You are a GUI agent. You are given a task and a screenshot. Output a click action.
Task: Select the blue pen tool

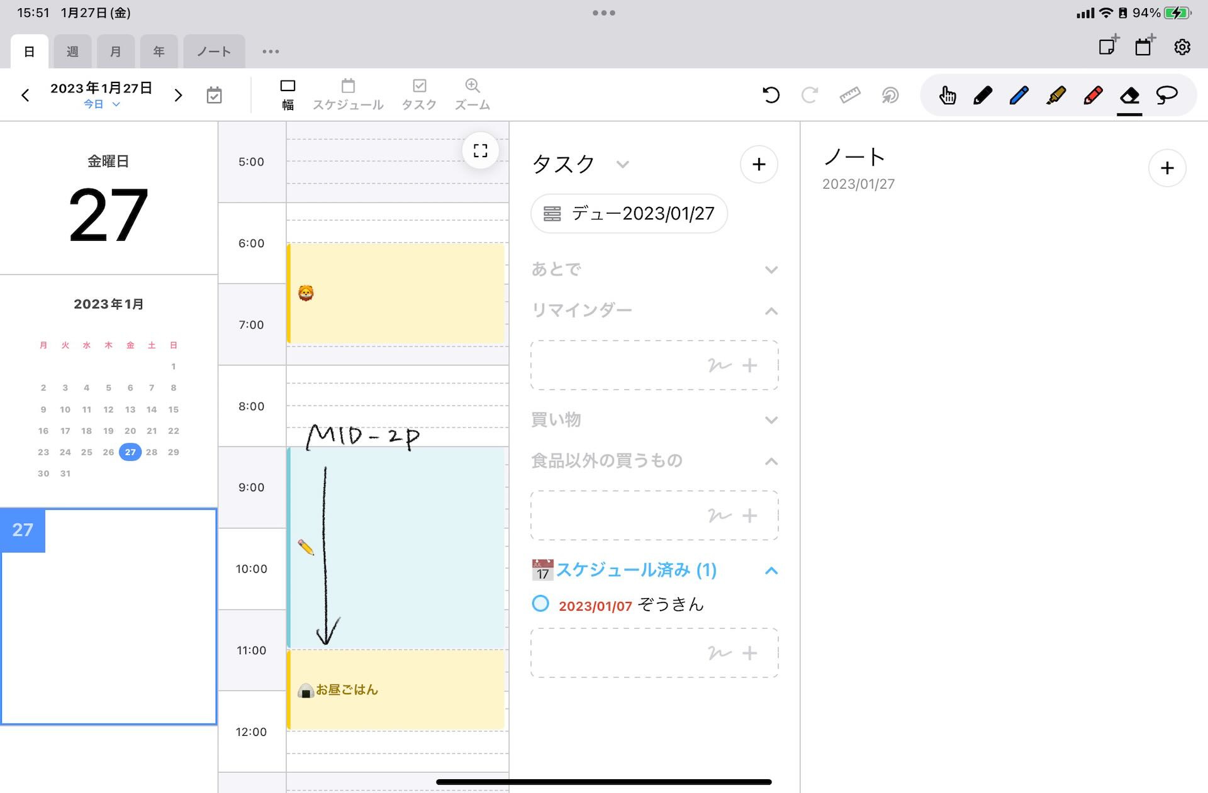tap(1019, 95)
